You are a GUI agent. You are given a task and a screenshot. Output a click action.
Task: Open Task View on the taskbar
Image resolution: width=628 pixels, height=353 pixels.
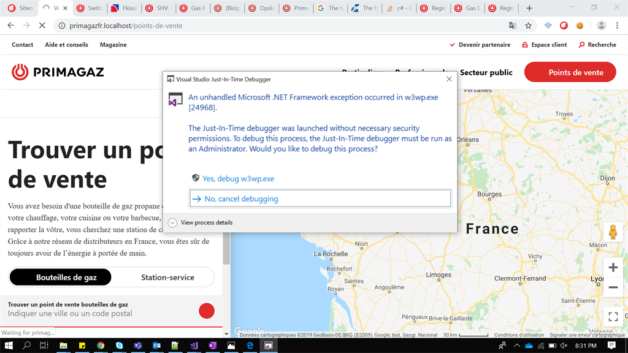point(44,346)
